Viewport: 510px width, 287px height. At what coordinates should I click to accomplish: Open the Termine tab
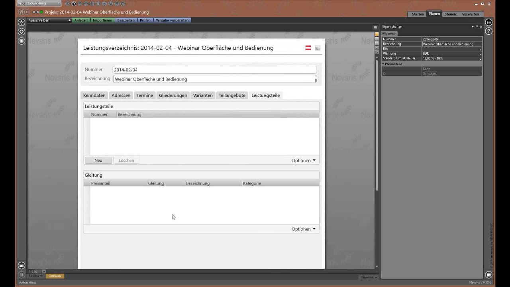coord(145,96)
